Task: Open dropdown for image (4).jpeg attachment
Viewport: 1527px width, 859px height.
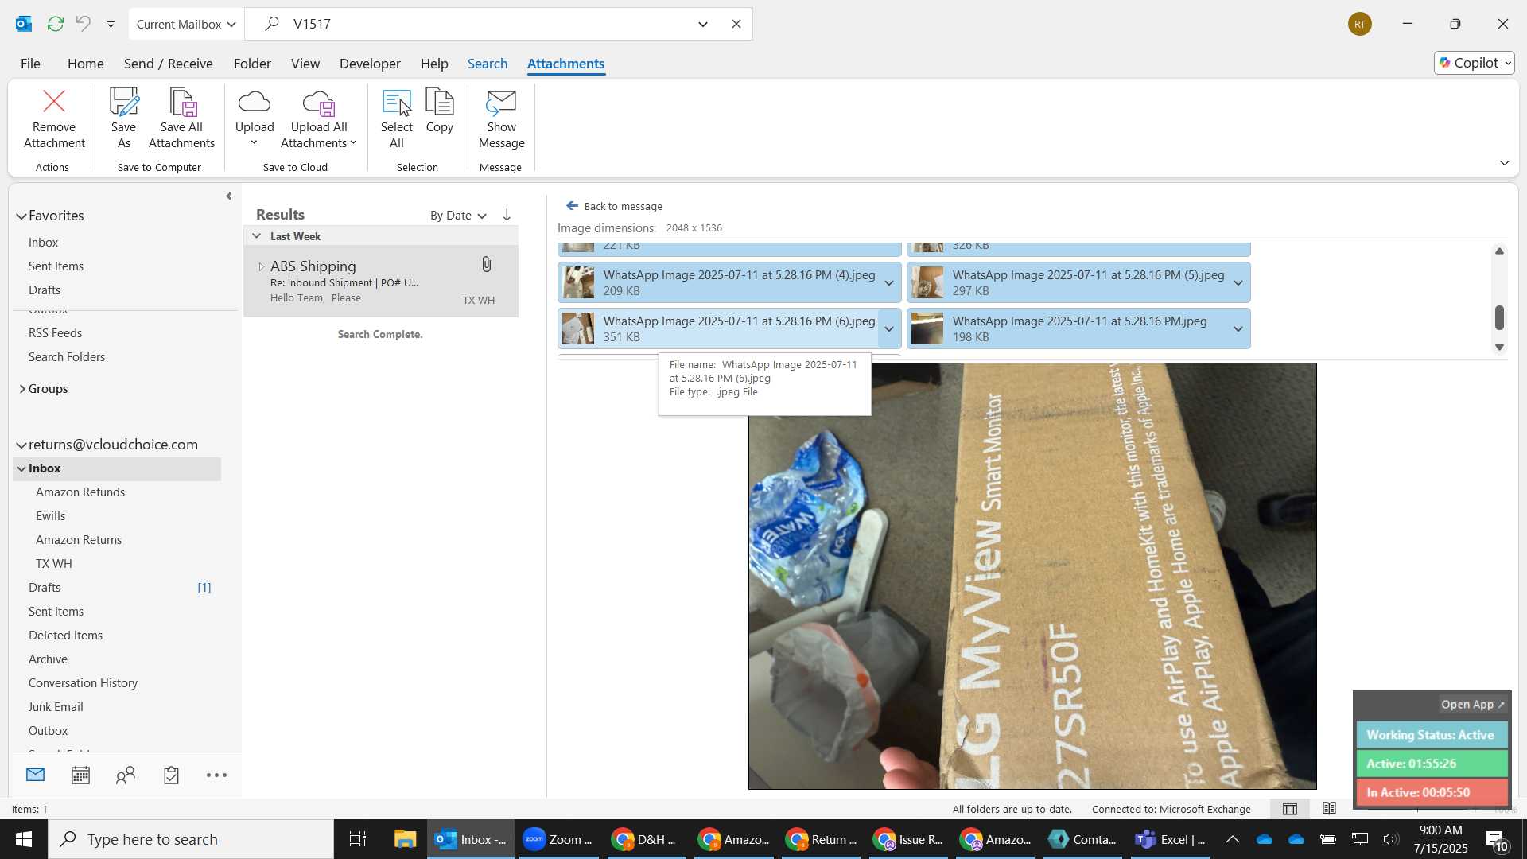Action: point(889,283)
